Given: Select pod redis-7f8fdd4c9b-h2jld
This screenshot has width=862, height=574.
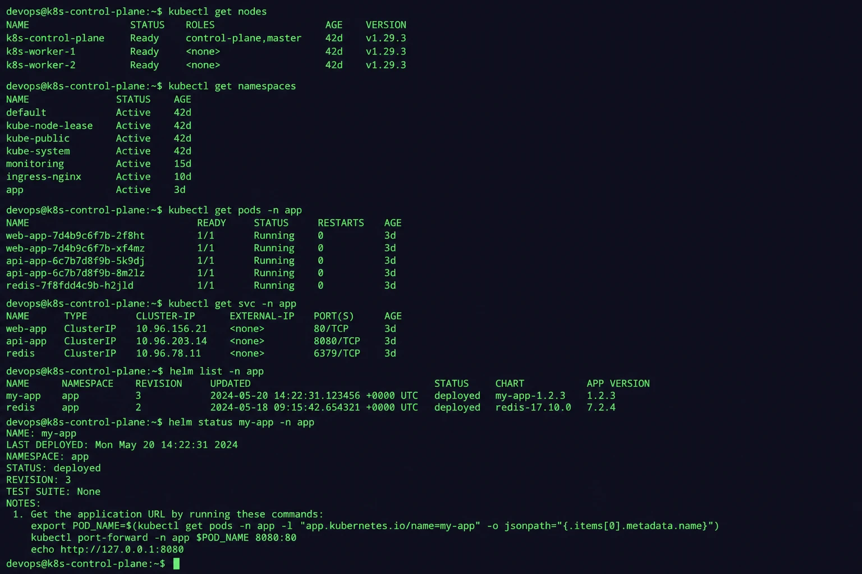Looking at the screenshot, I should pos(70,285).
